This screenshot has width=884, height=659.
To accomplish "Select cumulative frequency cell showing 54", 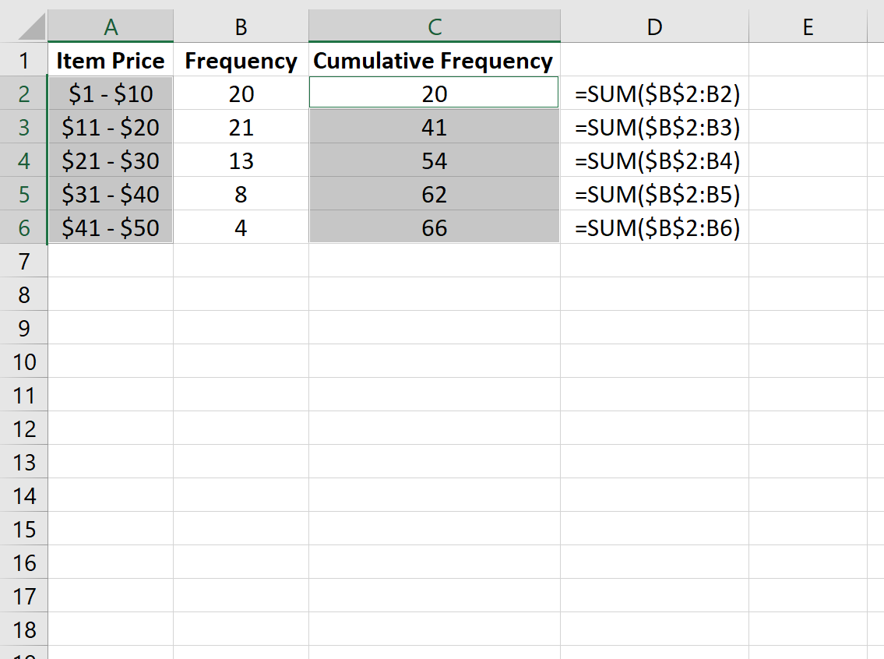I will (434, 161).
